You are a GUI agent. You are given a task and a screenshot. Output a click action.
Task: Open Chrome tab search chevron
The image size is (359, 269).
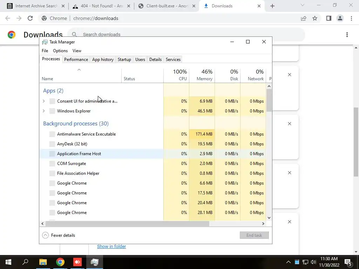(x=303, y=5)
